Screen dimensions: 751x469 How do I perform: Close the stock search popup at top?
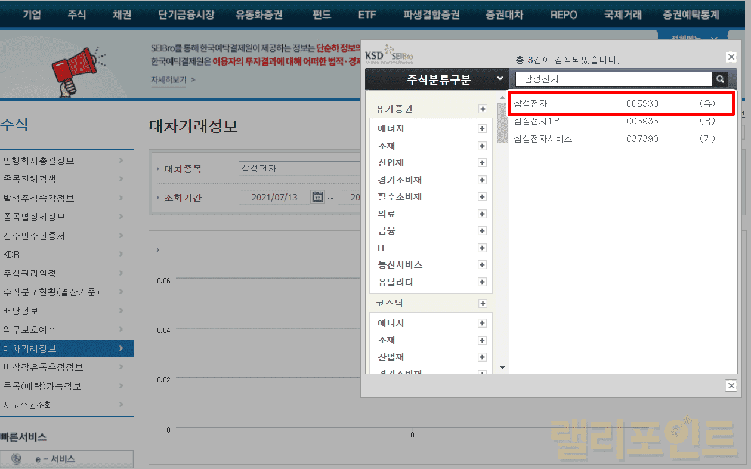[731, 57]
